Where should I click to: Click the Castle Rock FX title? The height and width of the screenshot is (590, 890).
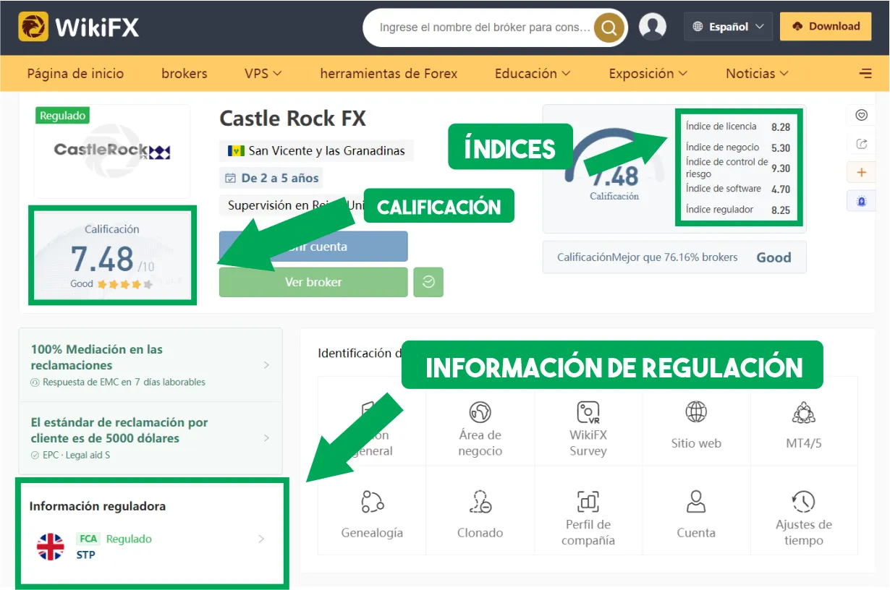coord(292,118)
